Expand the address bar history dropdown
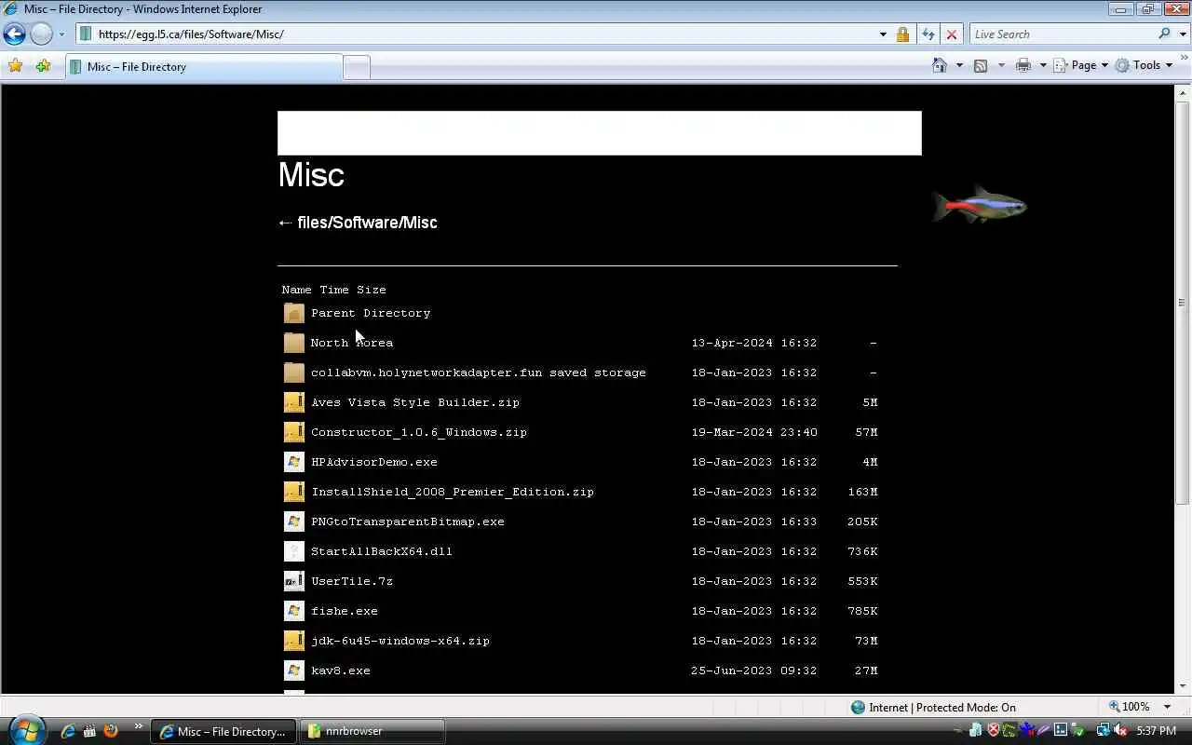This screenshot has width=1192, height=745. pyautogui.click(x=883, y=34)
